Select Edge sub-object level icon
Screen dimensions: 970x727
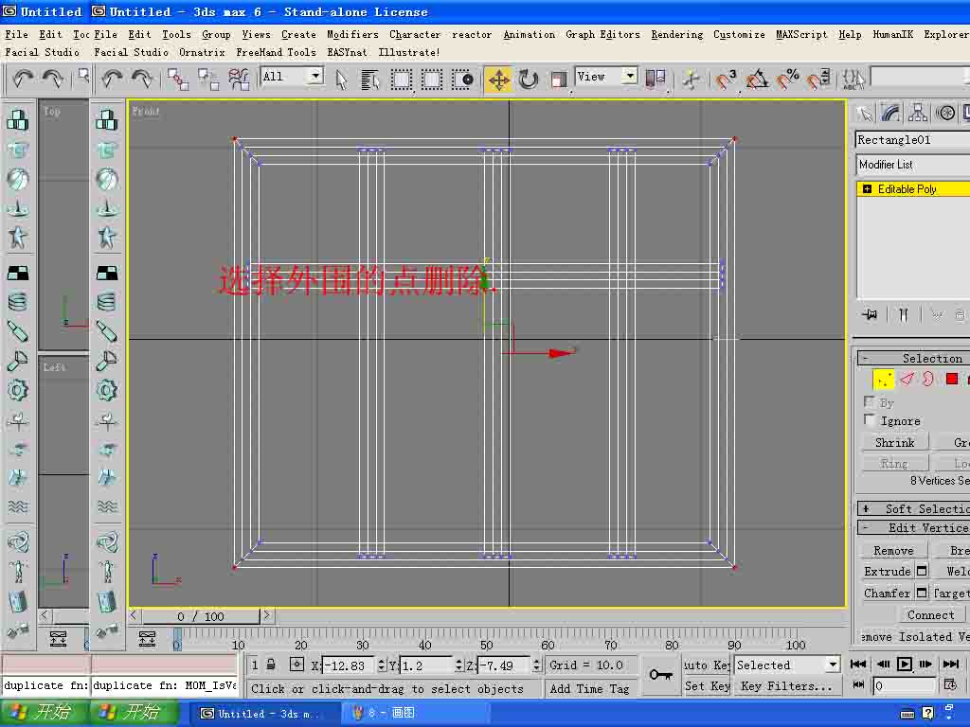[x=907, y=379]
